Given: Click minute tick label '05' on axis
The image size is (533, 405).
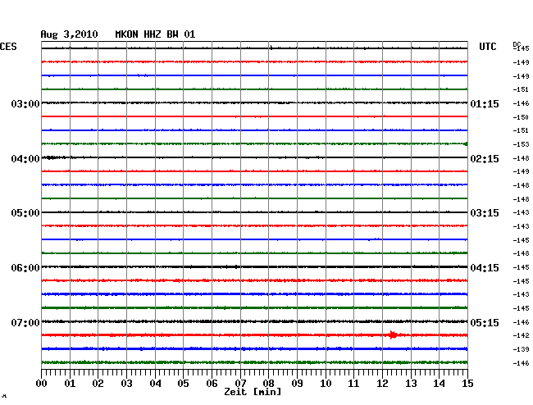Looking at the screenshot, I should [183, 384].
